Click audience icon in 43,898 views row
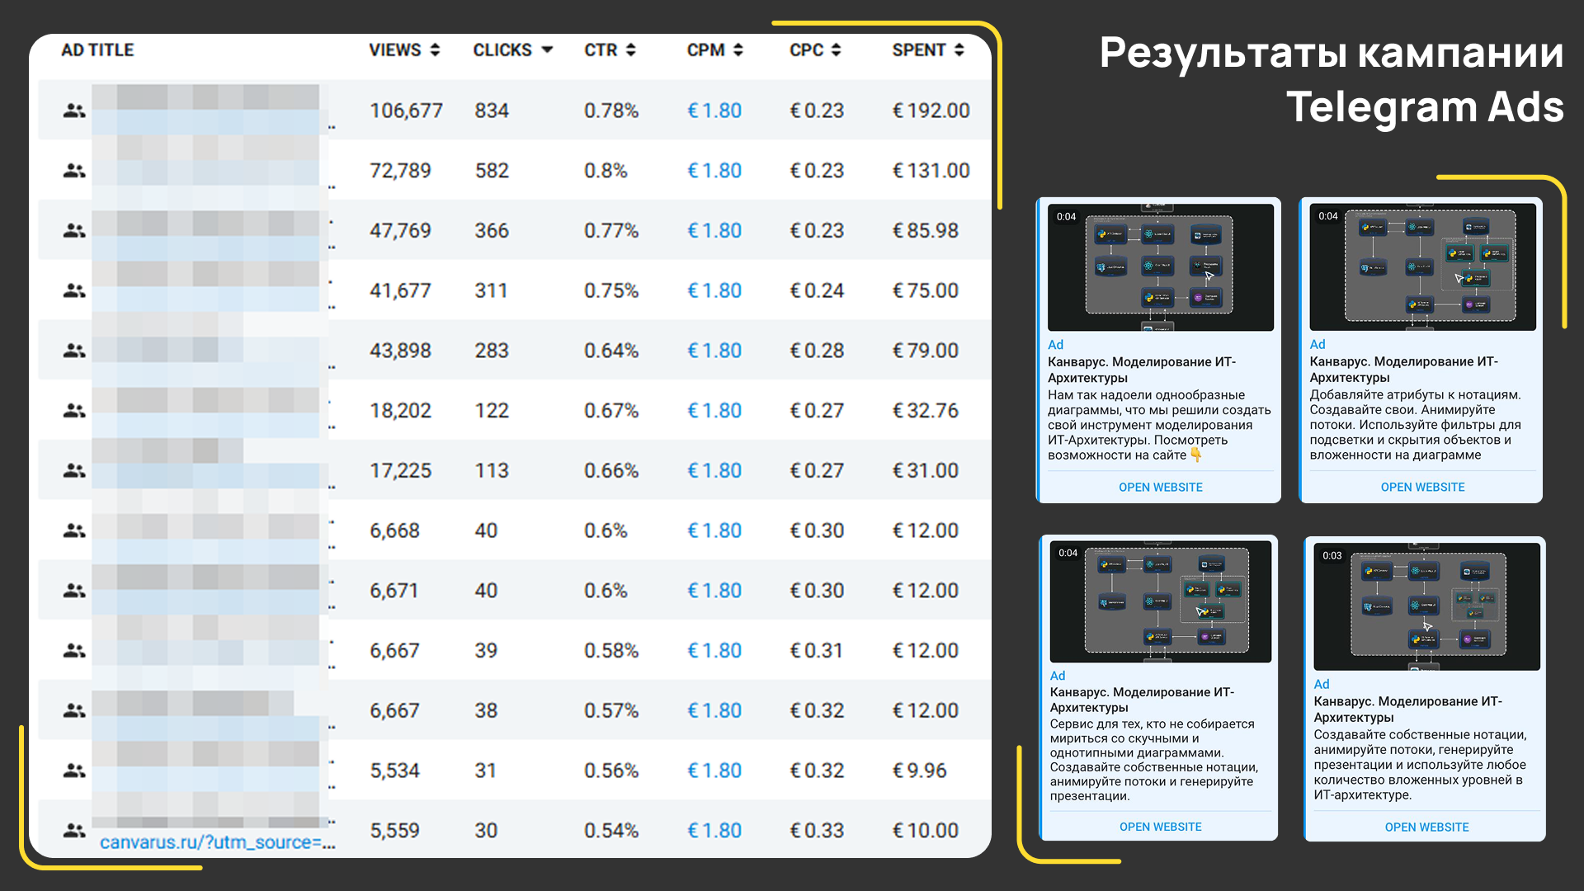Viewport: 1584px width, 891px height. [x=74, y=351]
